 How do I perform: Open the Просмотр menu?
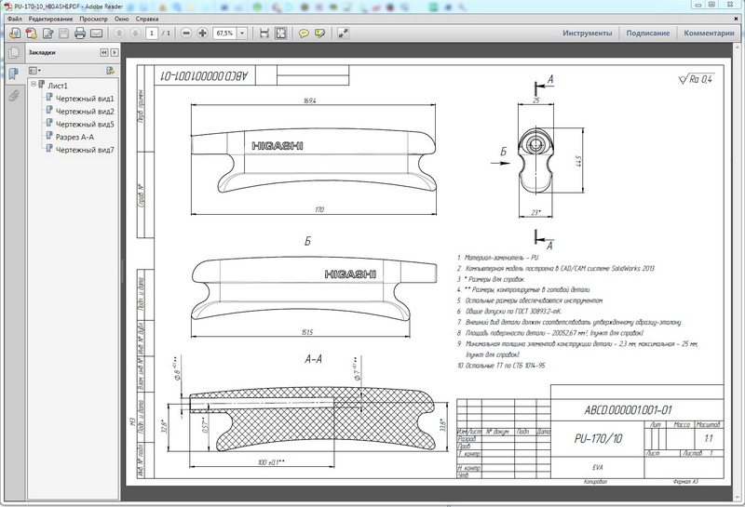[94, 19]
